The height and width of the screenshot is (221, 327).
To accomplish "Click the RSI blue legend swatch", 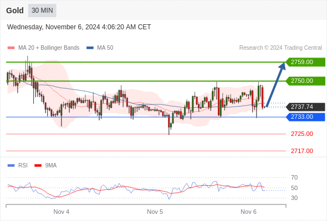I will pyautogui.click(x=11, y=166).
